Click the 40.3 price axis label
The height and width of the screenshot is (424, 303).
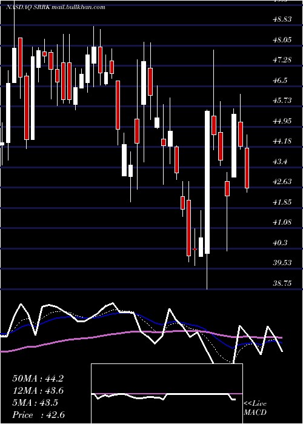tap(281, 242)
